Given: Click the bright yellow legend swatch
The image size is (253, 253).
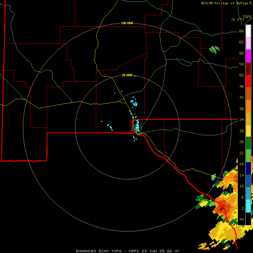Looking at the screenshot, I should (248, 131).
